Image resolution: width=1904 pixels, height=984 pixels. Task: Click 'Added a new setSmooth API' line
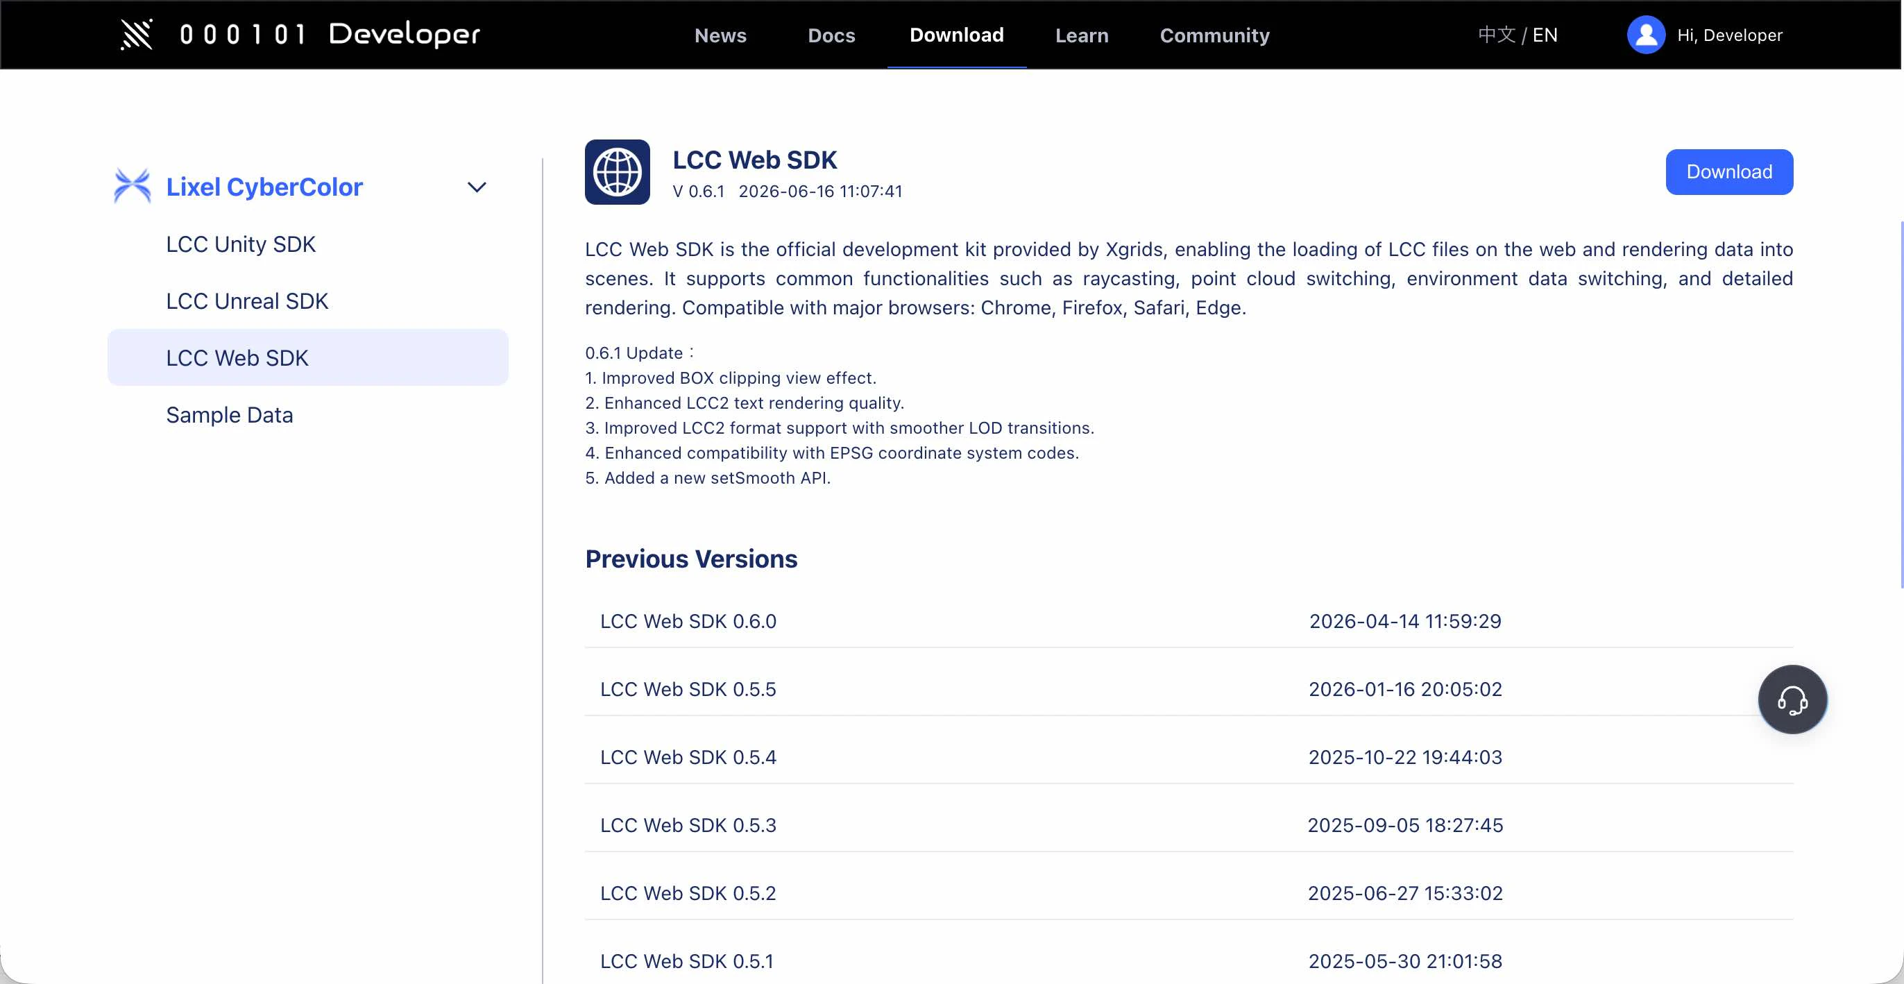[706, 477]
